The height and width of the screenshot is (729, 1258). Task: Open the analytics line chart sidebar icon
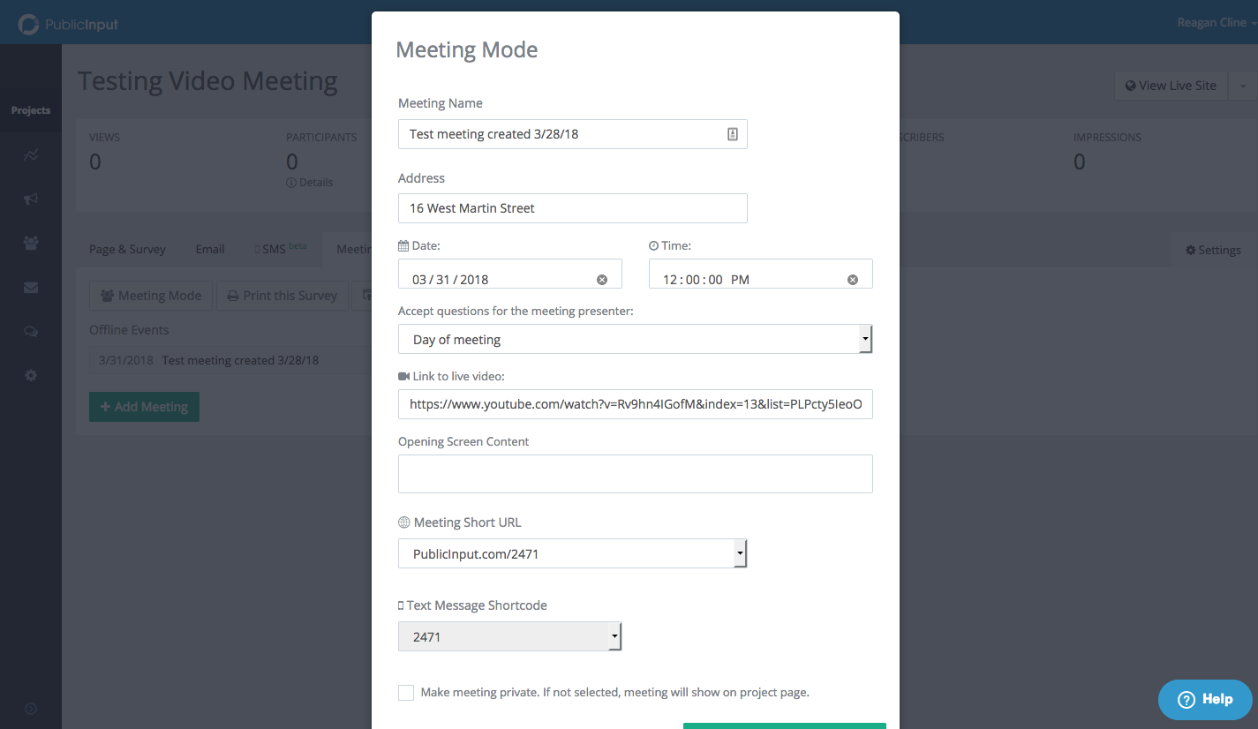31,155
